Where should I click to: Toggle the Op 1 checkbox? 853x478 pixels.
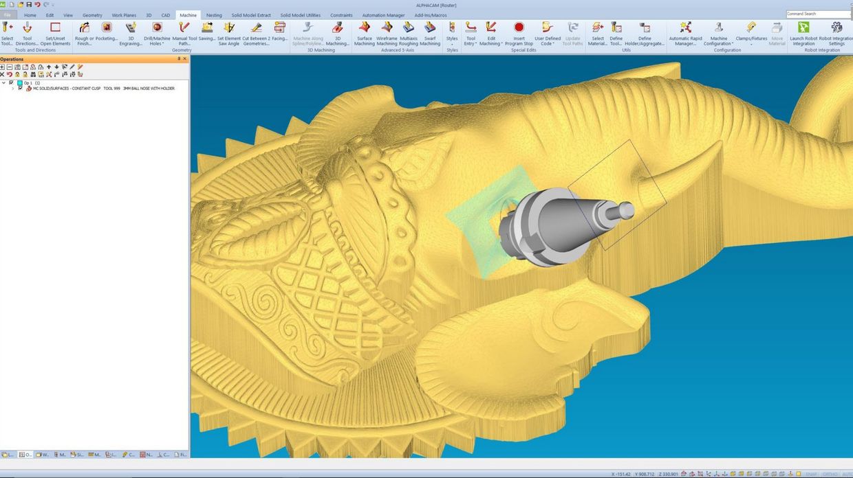[11, 82]
